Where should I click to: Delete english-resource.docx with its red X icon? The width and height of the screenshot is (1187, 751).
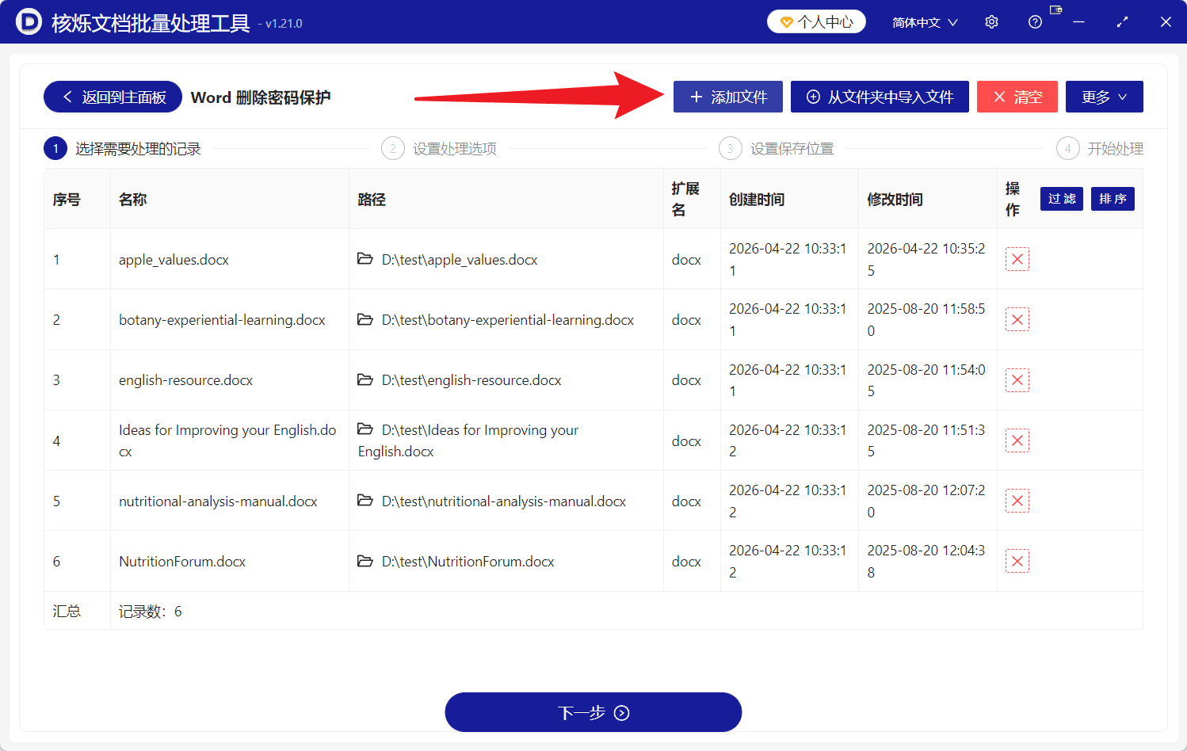tap(1017, 379)
